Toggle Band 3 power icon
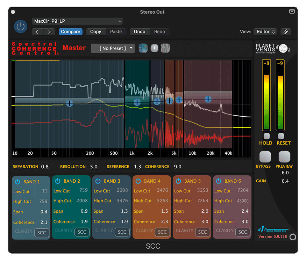The width and height of the screenshot is (306, 263). click(98, 181)
